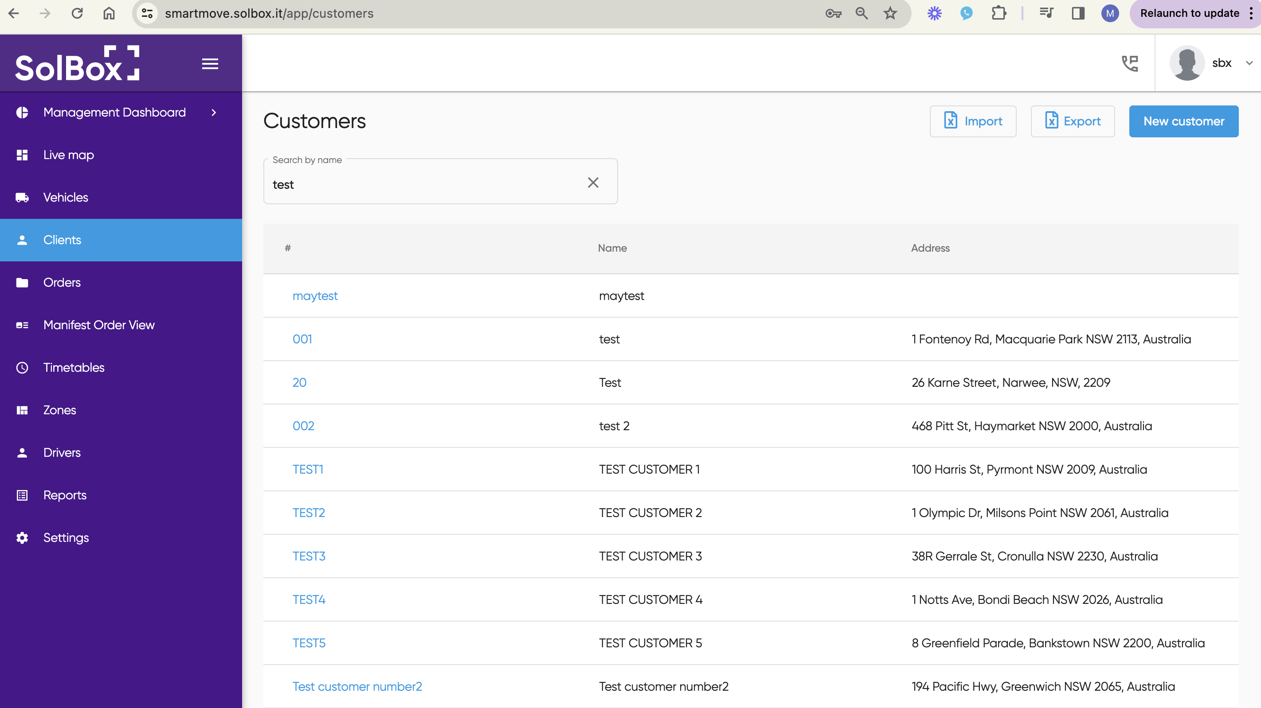Click the Search by name field
This screenshot has height=708, width=1261.
coord(440,182)
